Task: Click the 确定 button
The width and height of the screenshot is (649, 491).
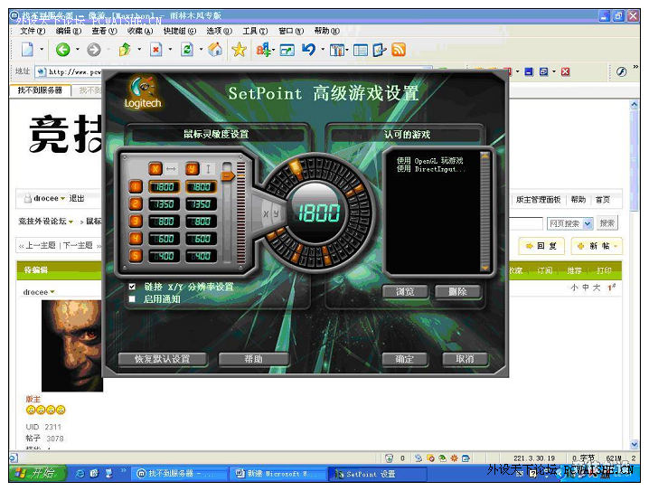Action: (404, 359)
